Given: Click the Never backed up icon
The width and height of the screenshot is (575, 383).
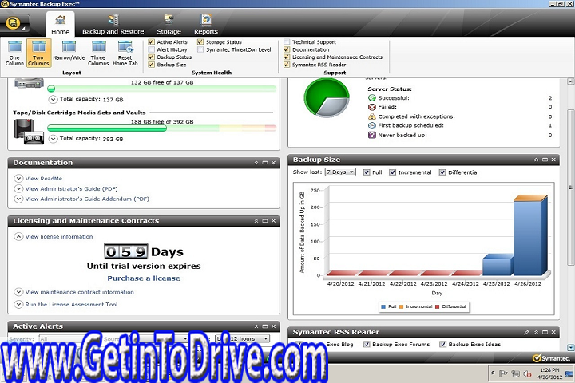Looking at the screenshot, I should (372, 135).
